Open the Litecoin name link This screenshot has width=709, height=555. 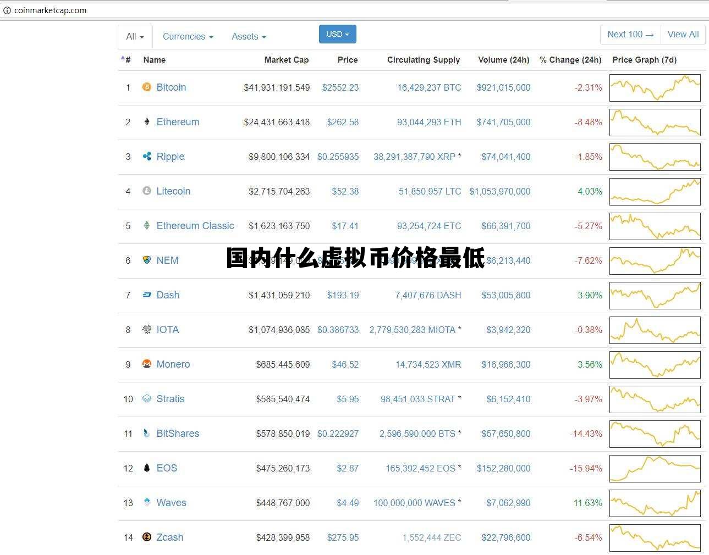173,191
